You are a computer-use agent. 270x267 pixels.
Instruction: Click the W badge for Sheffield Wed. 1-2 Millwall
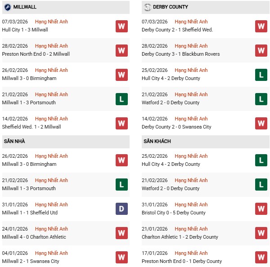[x=121, y=123]
